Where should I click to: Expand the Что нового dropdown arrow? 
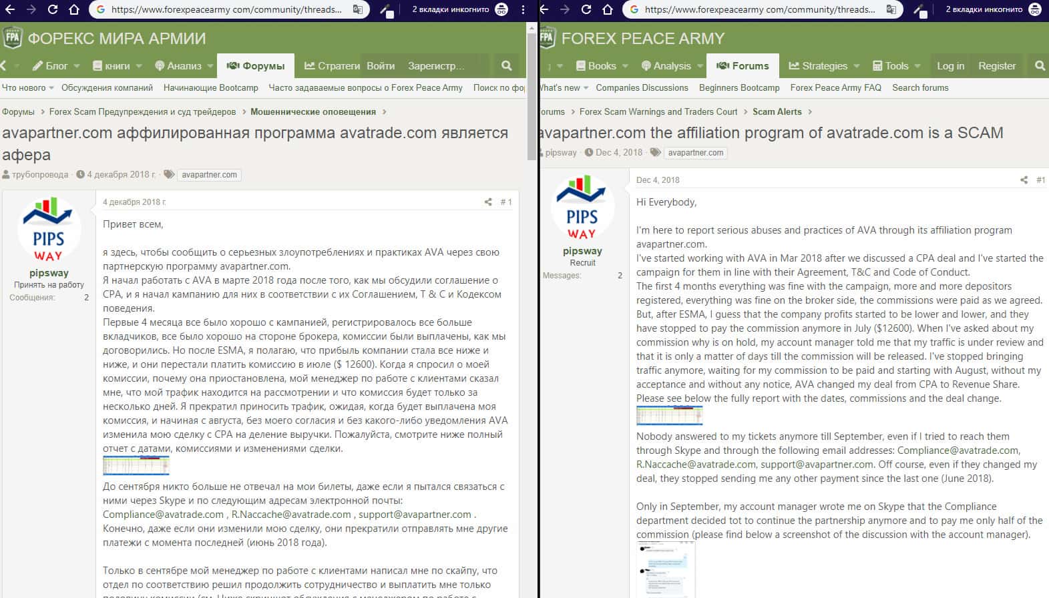tap(52, 88)
